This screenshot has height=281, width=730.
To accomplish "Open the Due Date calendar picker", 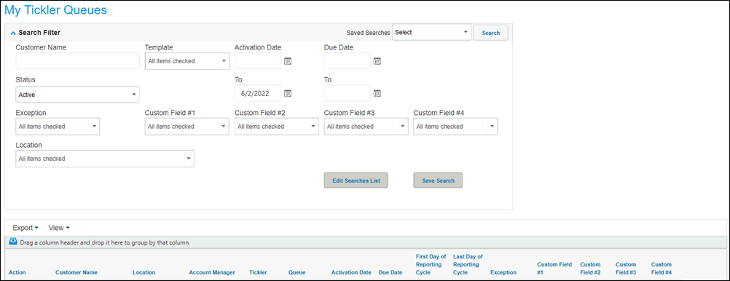I will (377, 61).
